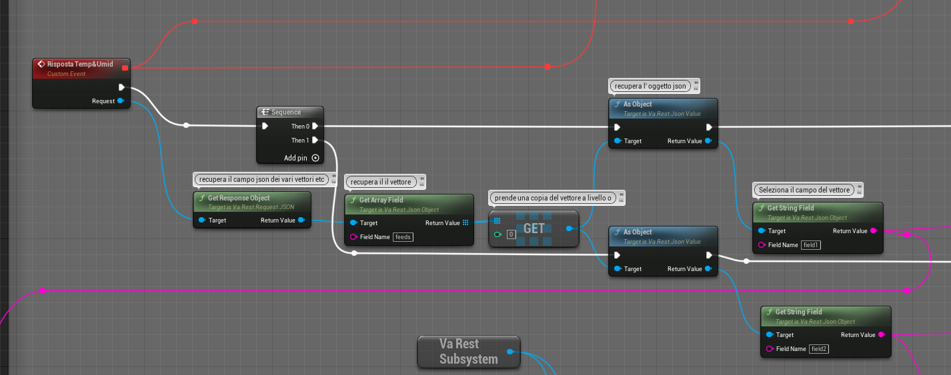Click the Sequence node exec input pin
Viewport: 951px width, 375px height.
(x=265, y=126)
